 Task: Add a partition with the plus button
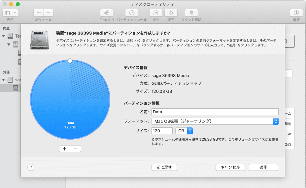point(65,149)
